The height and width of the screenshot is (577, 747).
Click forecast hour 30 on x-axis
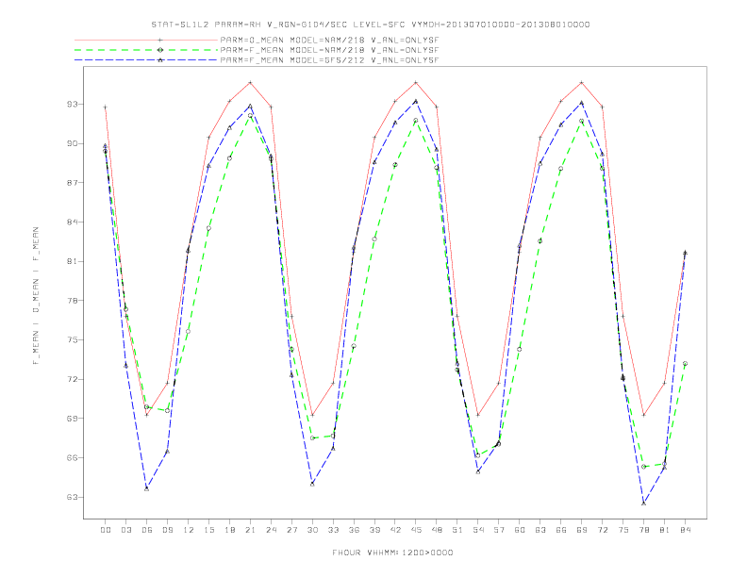tap(312, 530)
